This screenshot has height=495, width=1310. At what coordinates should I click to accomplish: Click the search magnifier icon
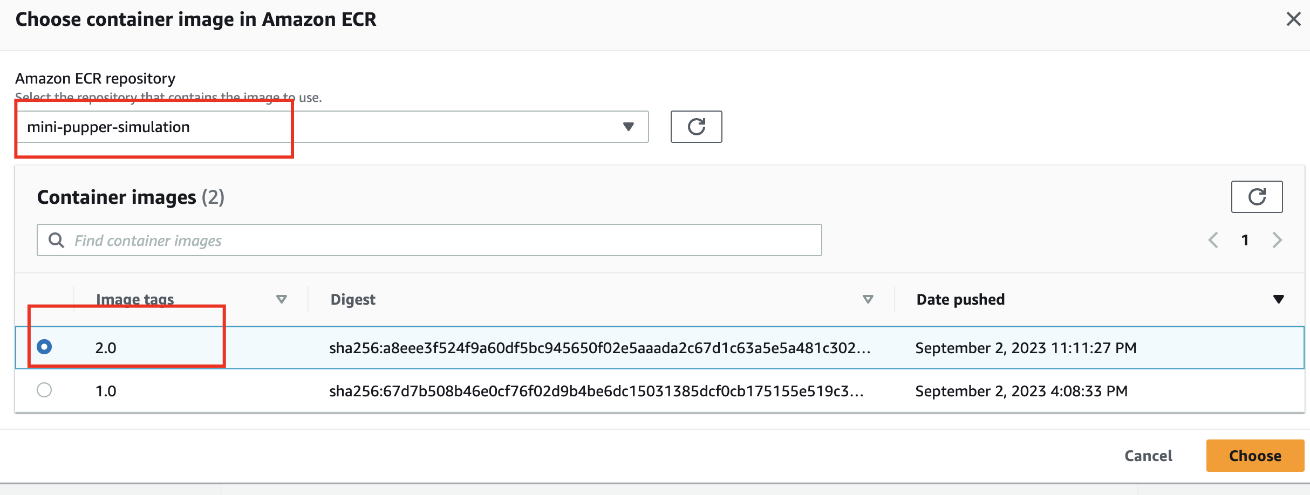tap(56, 240)
